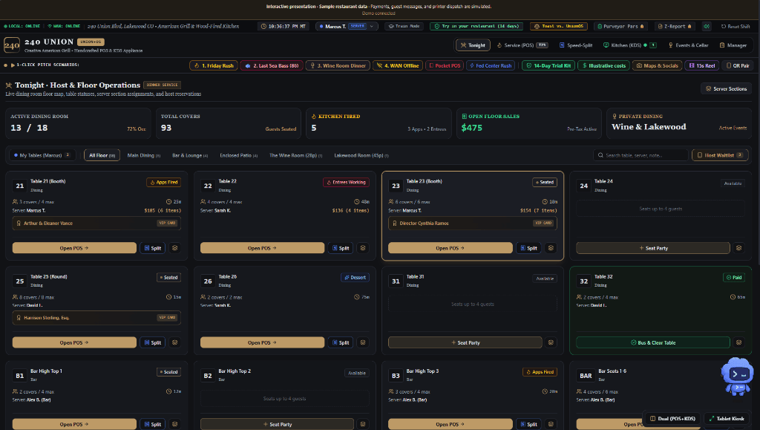Click the options icon on Table 25 card

[175, 343]
